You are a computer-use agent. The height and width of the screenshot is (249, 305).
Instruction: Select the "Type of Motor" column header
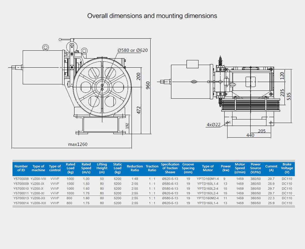click(208, 168)
